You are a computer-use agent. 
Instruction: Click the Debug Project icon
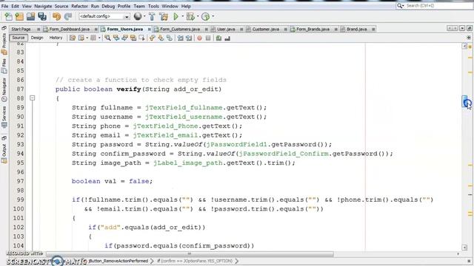190,16
